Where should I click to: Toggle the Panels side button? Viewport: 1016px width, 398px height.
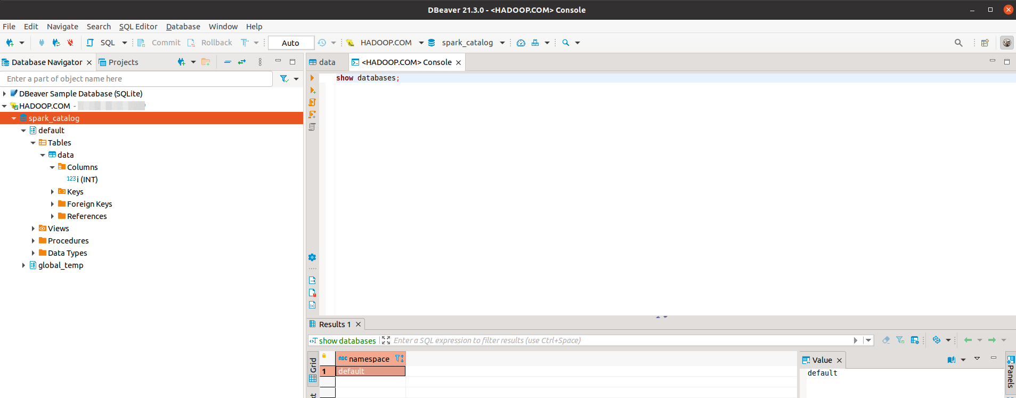point(1011,371)
